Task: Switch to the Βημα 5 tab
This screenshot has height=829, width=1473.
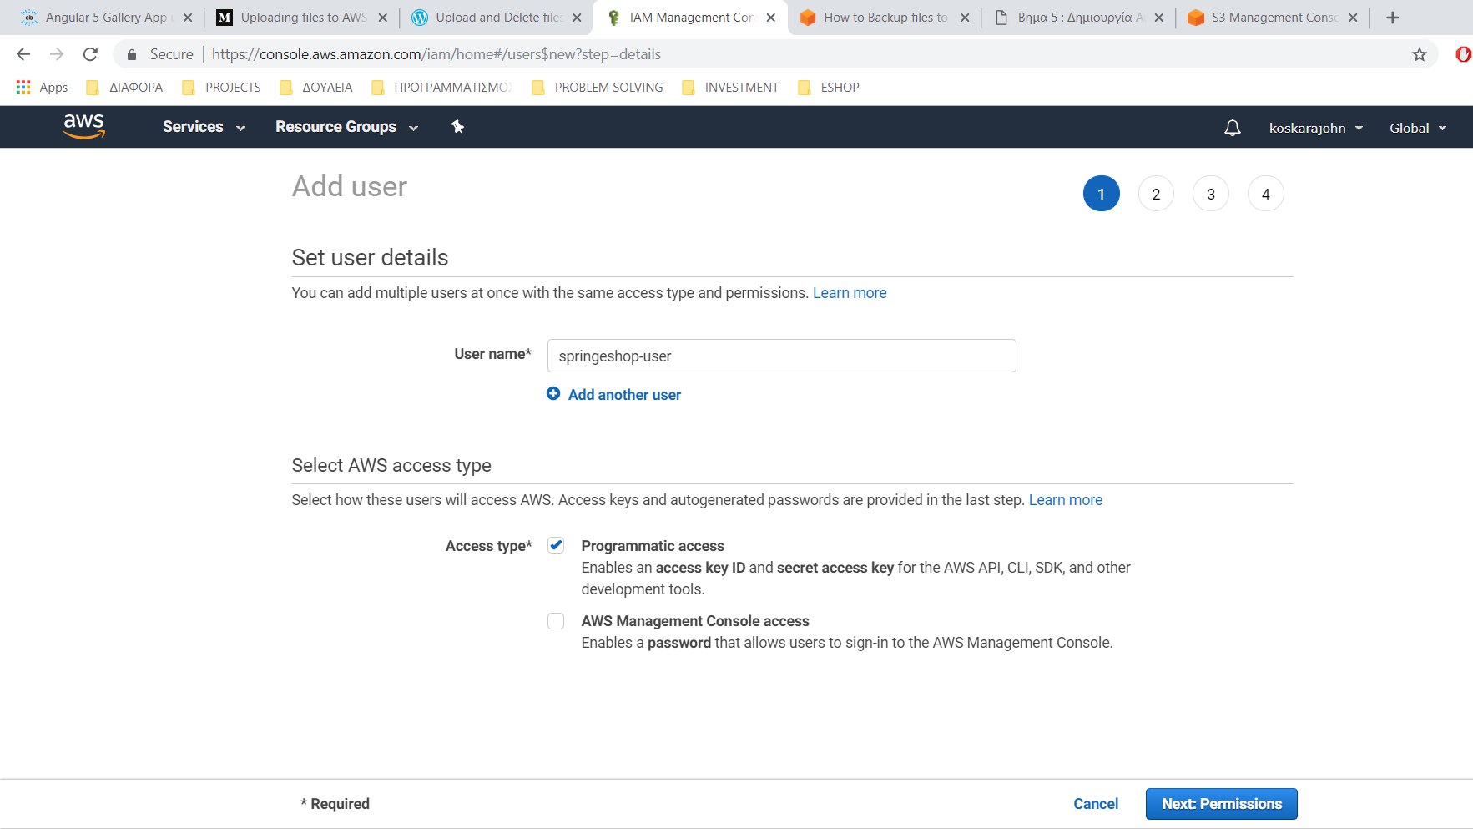Action: coord(1079,18)
